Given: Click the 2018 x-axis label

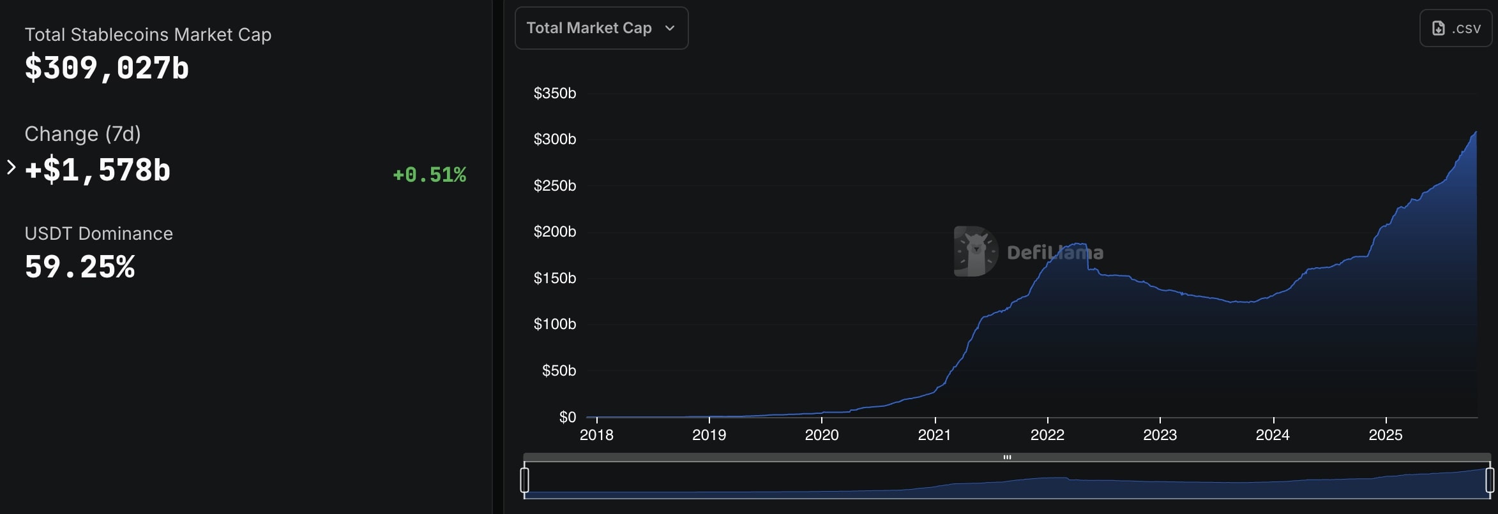Looking at the screenshot, I should tap(596, 435).
